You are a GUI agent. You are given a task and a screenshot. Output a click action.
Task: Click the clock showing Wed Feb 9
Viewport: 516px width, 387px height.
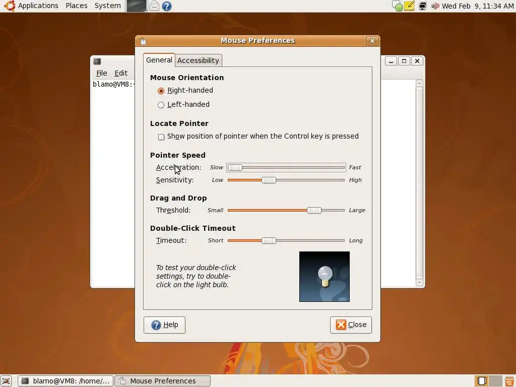point(478,6)
